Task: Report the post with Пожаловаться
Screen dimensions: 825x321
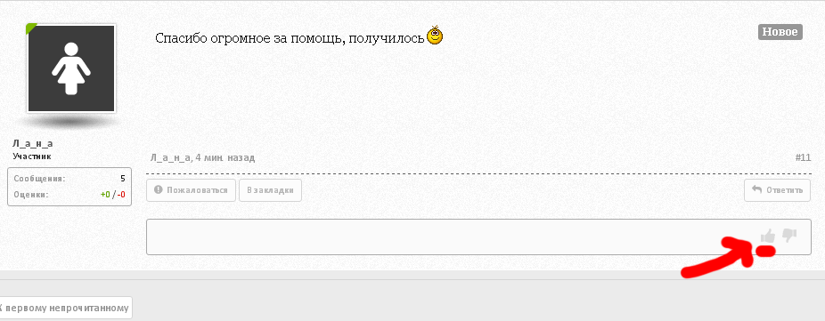Action: [192, 190]
